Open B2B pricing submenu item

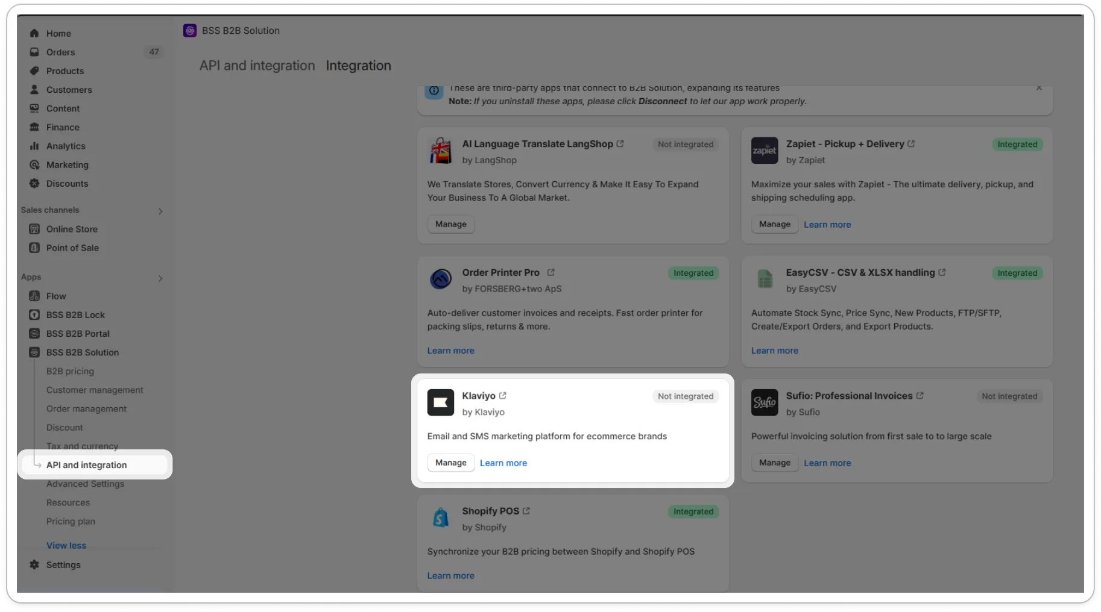[x=71, y=371]
